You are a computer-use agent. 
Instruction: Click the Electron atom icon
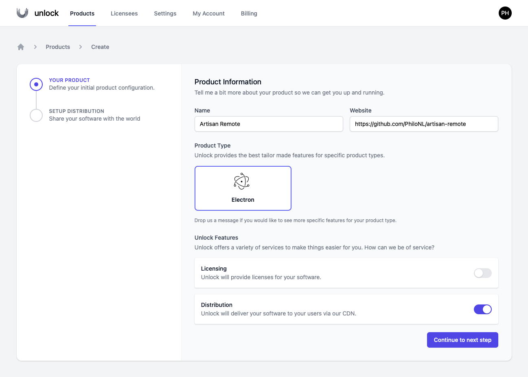pos(242,181)
